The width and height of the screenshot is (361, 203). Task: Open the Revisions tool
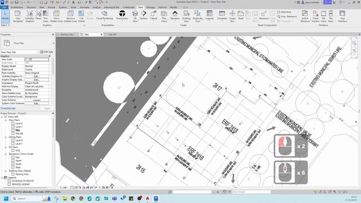pos(263,15)
